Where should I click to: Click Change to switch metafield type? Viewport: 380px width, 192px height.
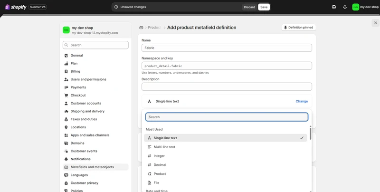[302, 101]
